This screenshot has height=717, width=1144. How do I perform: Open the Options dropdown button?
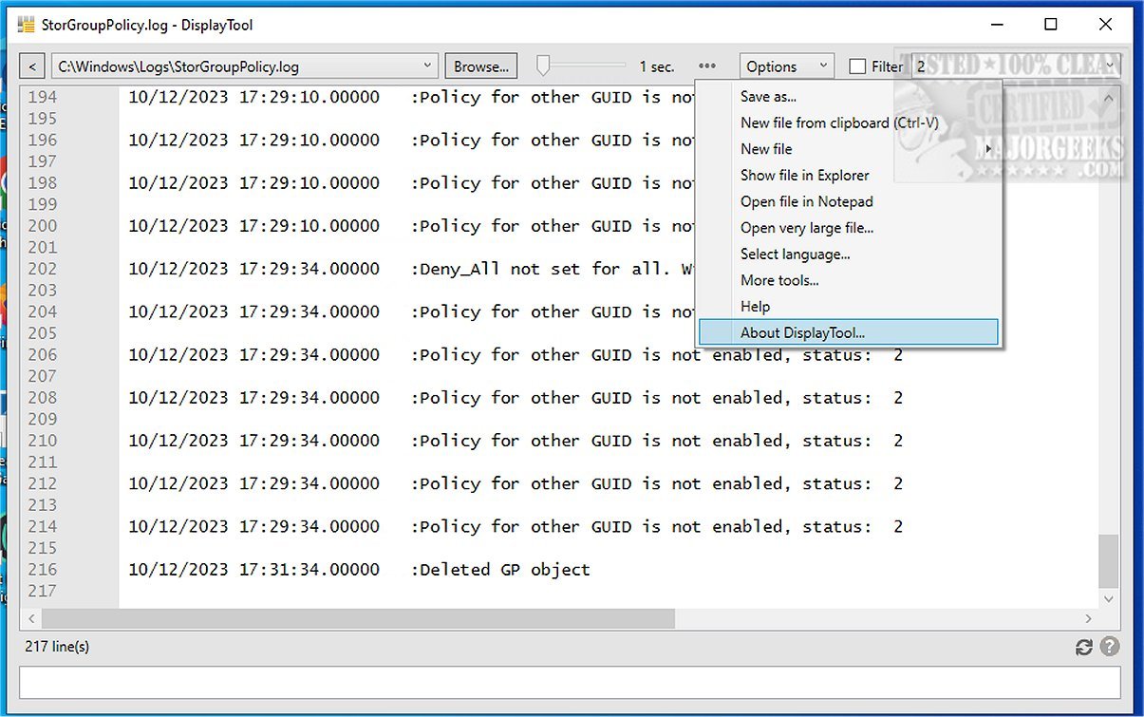(x=786, y=66)
